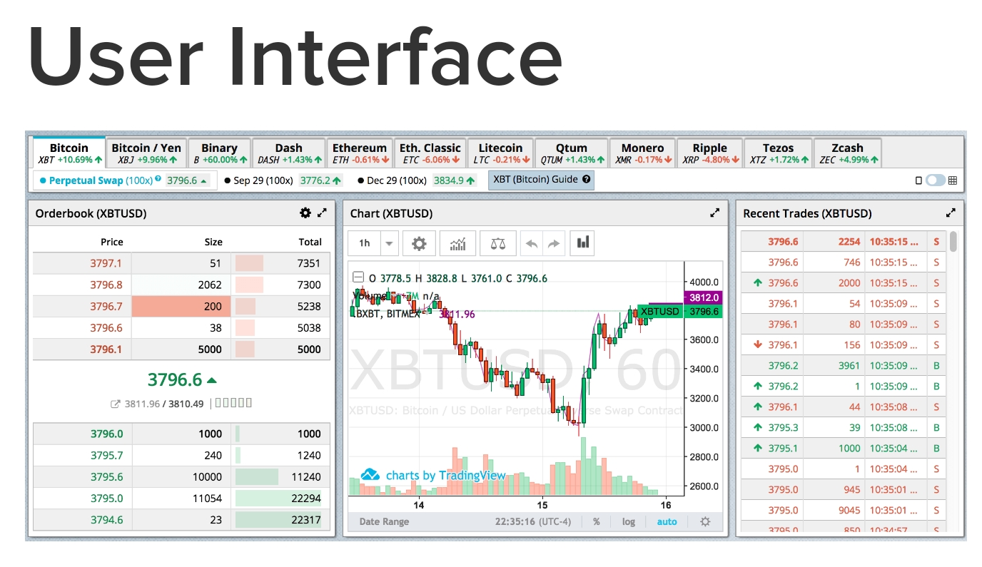Undo last chart action arrow
Screen dimensions: 982x567
click(x=532, y=243)
